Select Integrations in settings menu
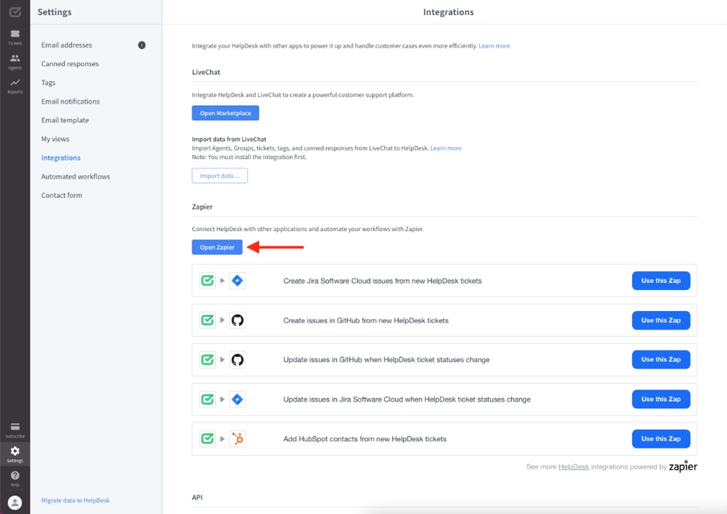Screen dimensions: 727x514 coord(61,158)
